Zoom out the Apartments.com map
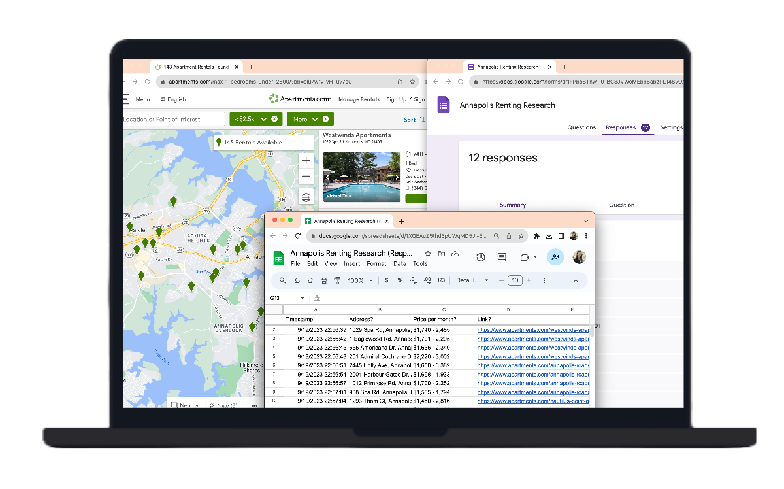 [306, 177]
